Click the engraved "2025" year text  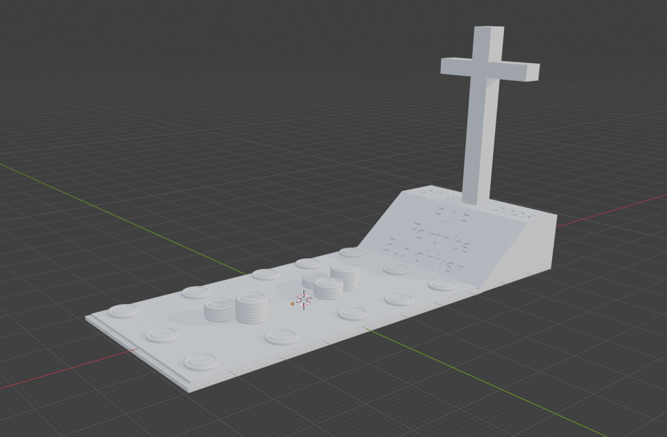point(514,212)
